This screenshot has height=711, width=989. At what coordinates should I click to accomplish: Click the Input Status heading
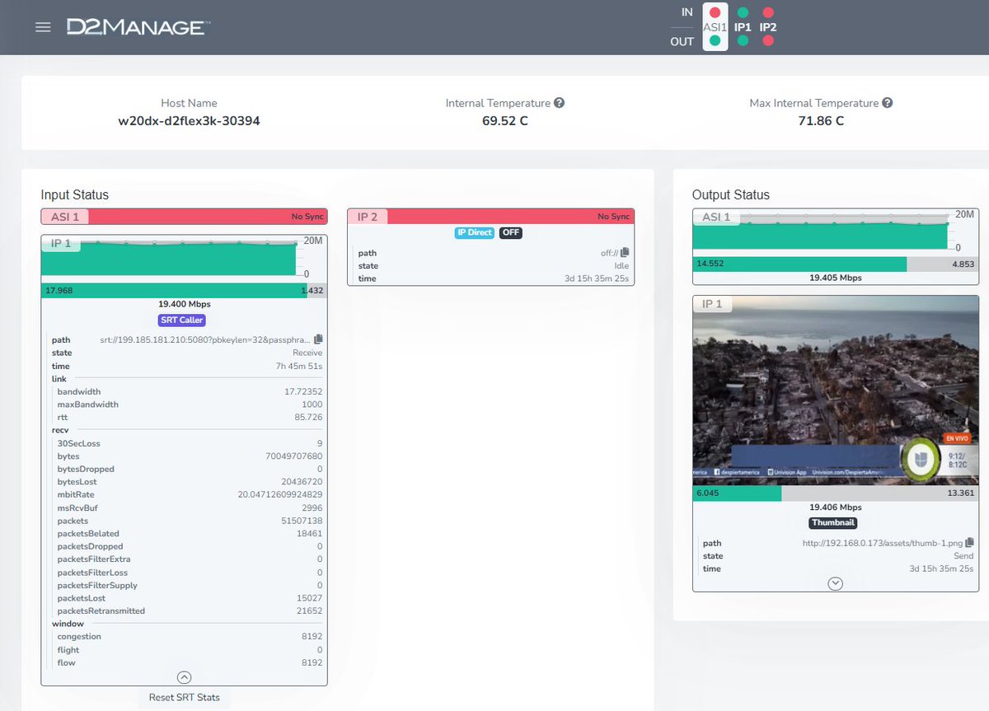(75, 195)
